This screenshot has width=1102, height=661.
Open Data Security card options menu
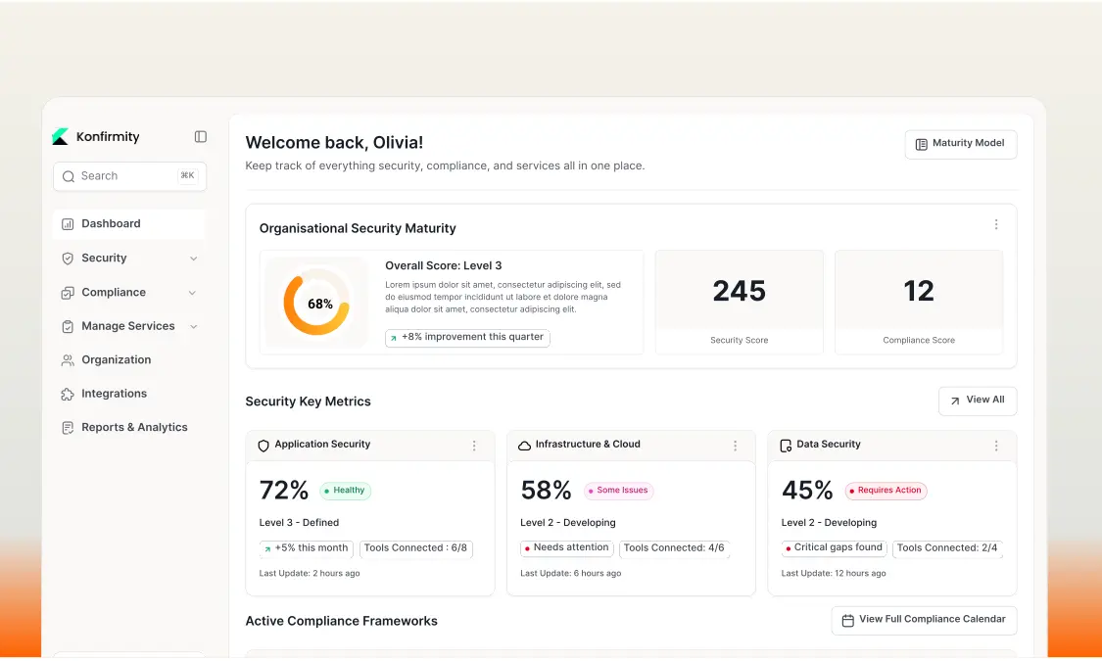tap(996, 446)
